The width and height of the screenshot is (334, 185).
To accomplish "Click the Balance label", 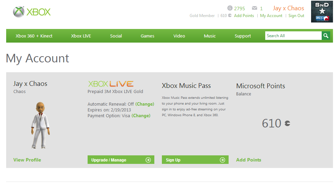I will tap(243, 94).
